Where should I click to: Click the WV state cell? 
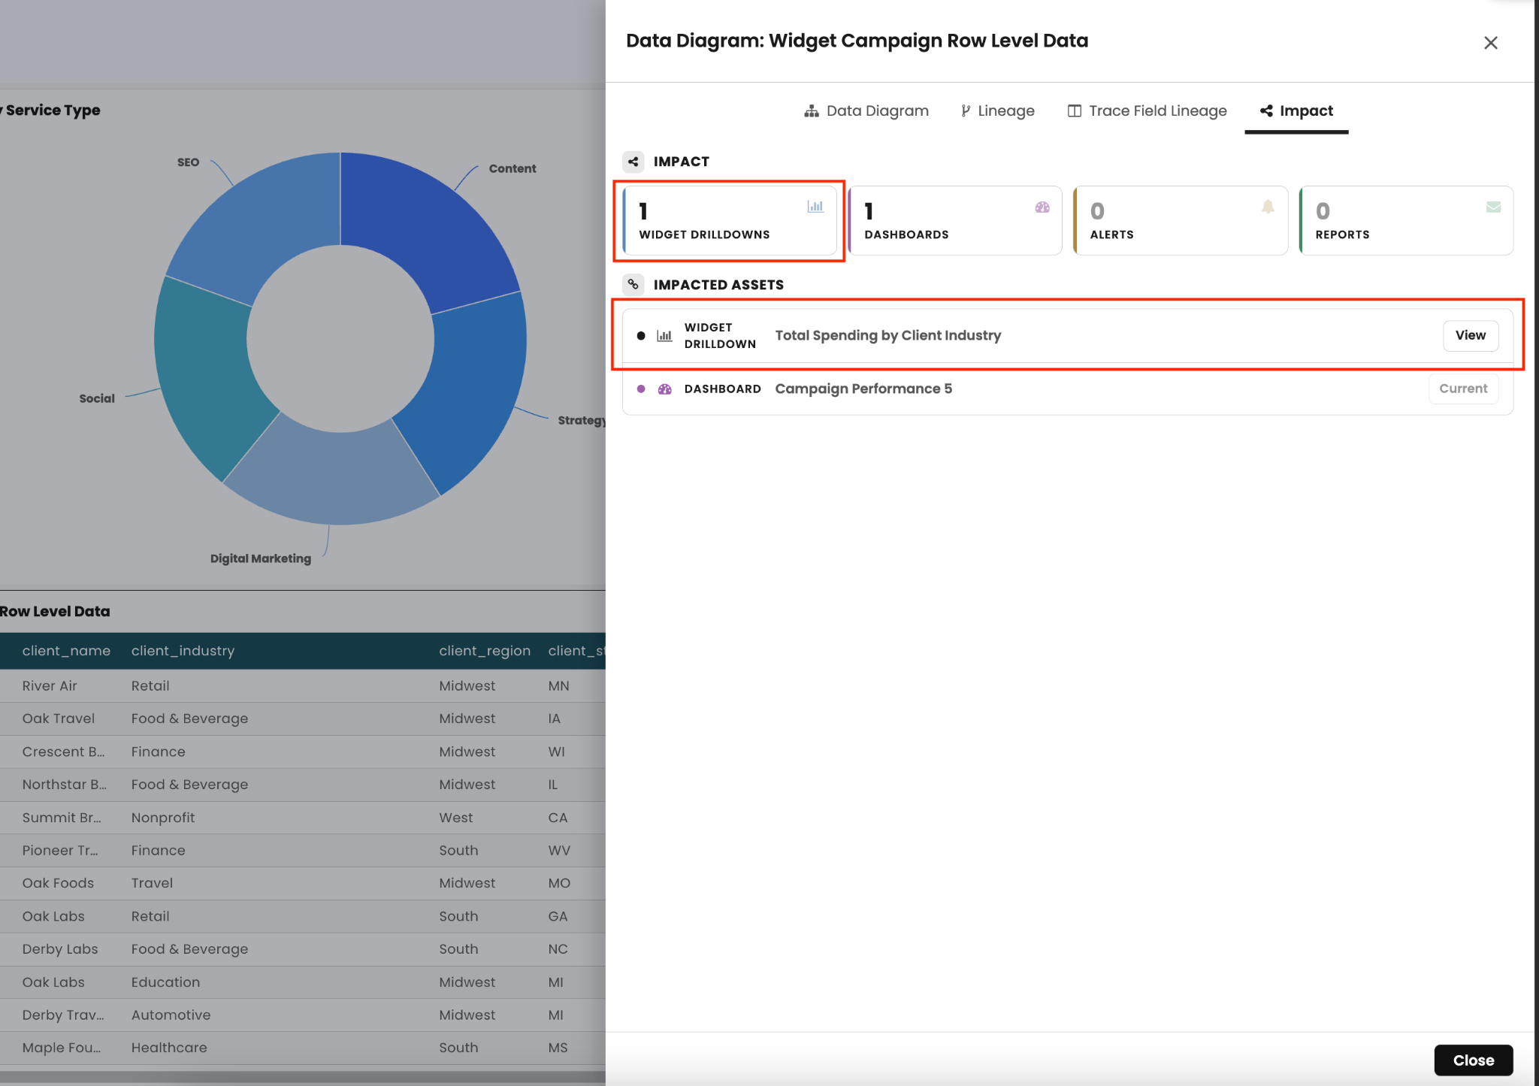[x=559, y=851]
